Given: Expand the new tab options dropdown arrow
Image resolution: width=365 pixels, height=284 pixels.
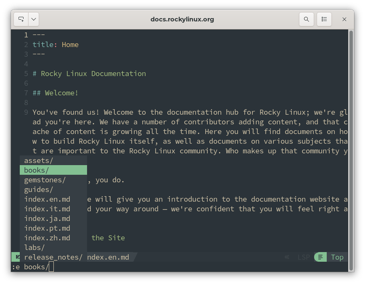Looking at the screenshot, I should 34,19.
